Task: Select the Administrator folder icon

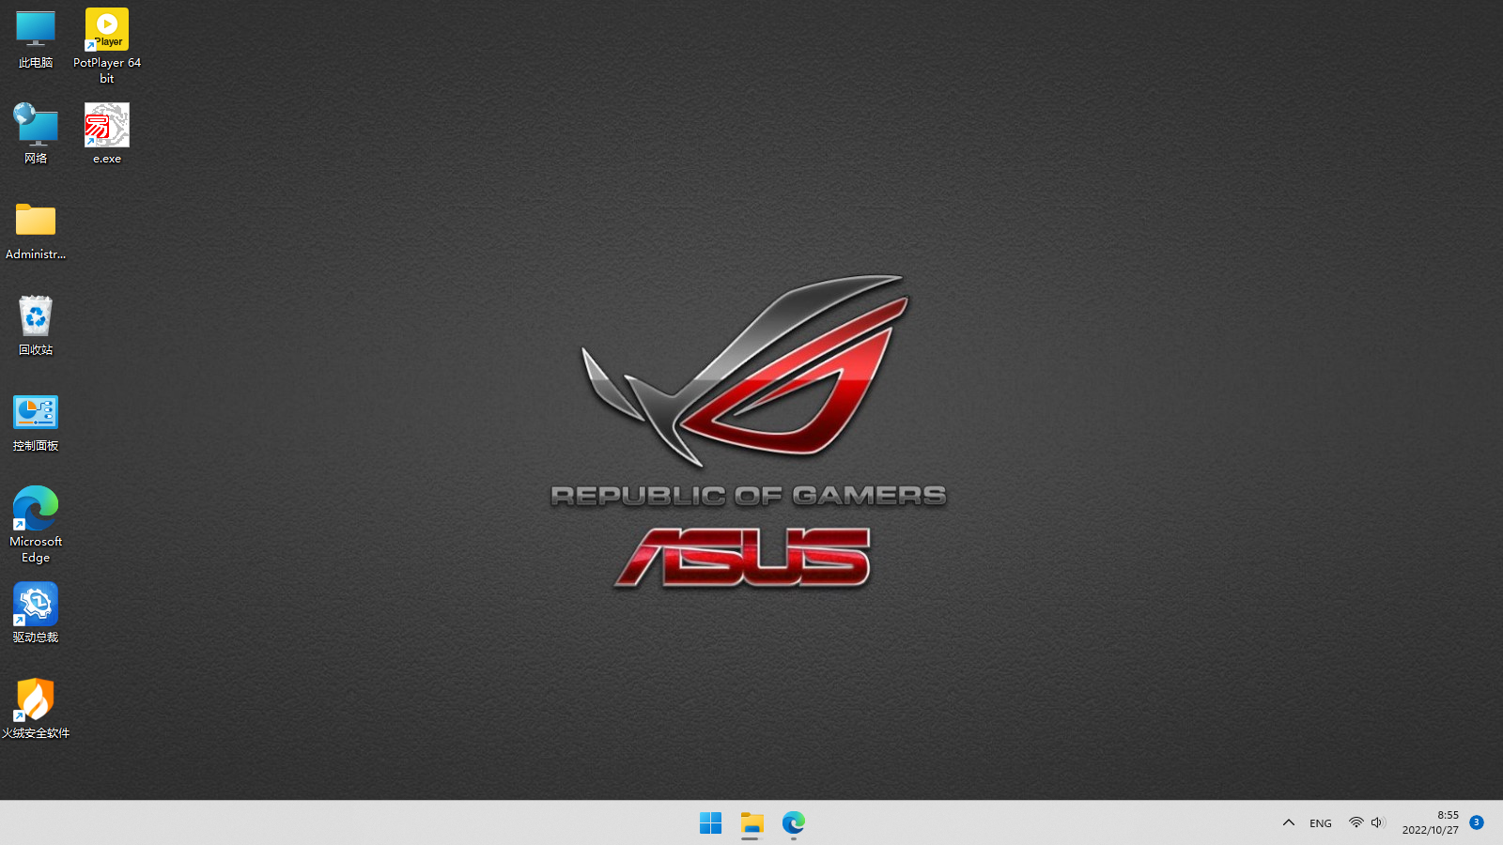Action: pos(36,231)
